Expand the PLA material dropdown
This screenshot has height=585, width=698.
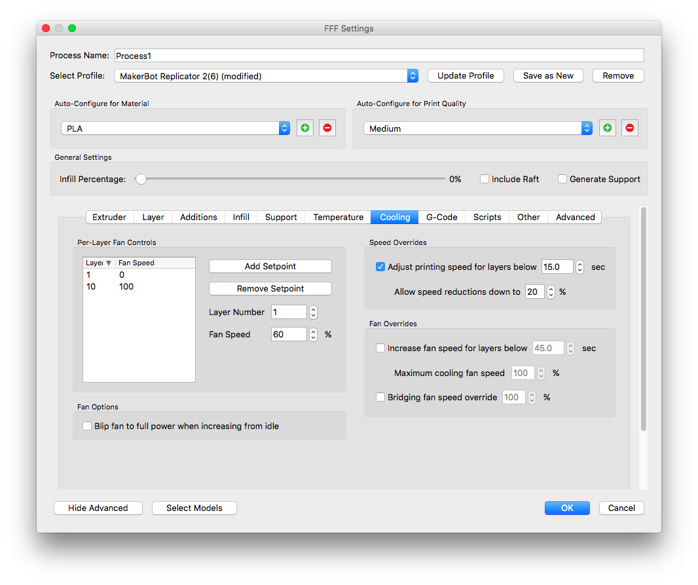[175, 128]
